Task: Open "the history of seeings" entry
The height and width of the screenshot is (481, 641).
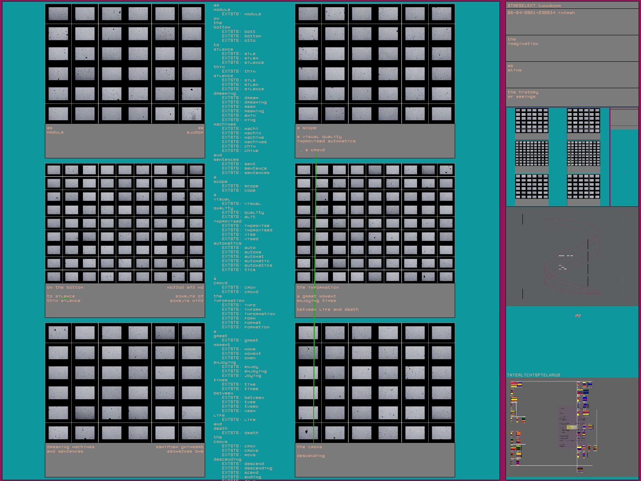Action: click(523, 95)
